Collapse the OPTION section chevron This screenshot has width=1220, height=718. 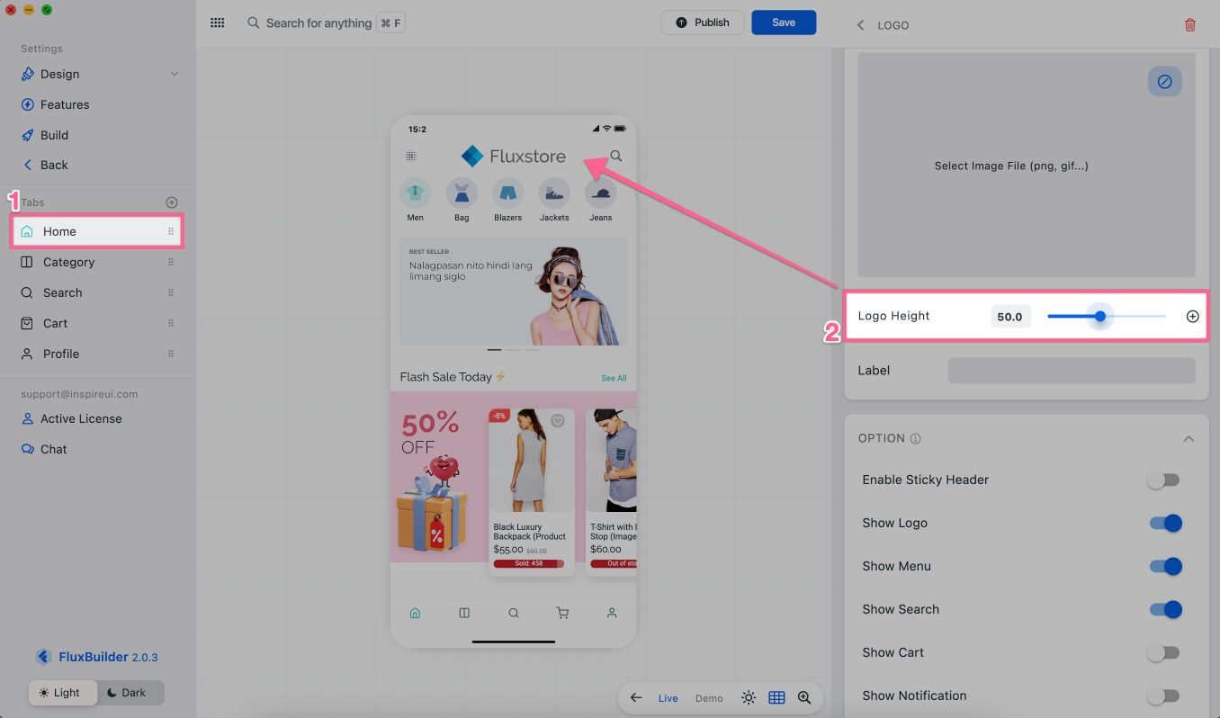[x=1189, y=439]
